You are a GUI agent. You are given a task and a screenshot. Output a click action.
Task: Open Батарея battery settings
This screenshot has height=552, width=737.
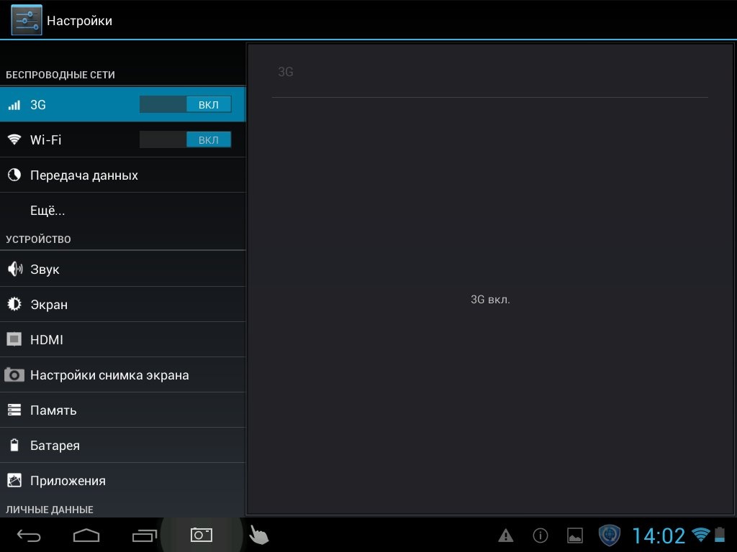(x=55, y=446)
